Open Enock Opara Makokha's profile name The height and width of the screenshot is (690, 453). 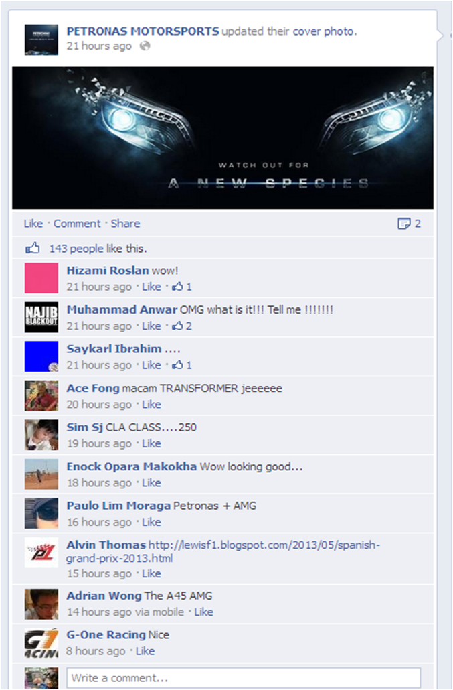point(131,466)
